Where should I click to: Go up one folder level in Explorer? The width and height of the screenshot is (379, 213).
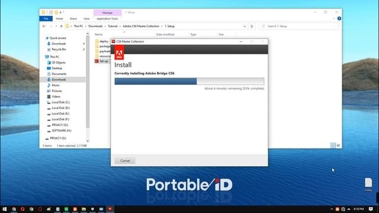tap(61, 26)
